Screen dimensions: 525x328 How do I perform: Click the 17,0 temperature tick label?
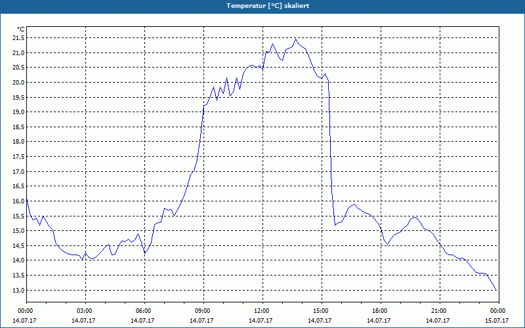18,172
